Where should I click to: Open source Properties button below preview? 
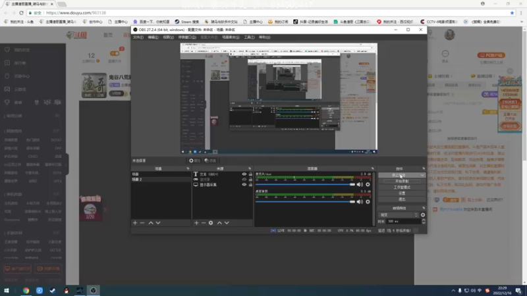tap(194, 160)
